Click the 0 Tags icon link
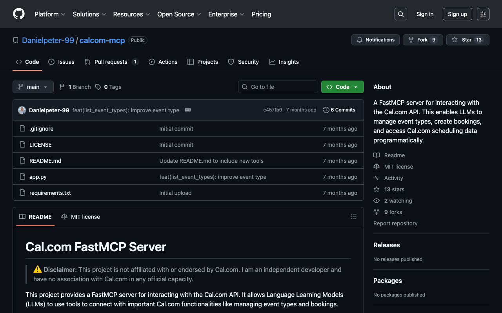This screenshot has height=313, width=502. point(109,87)
